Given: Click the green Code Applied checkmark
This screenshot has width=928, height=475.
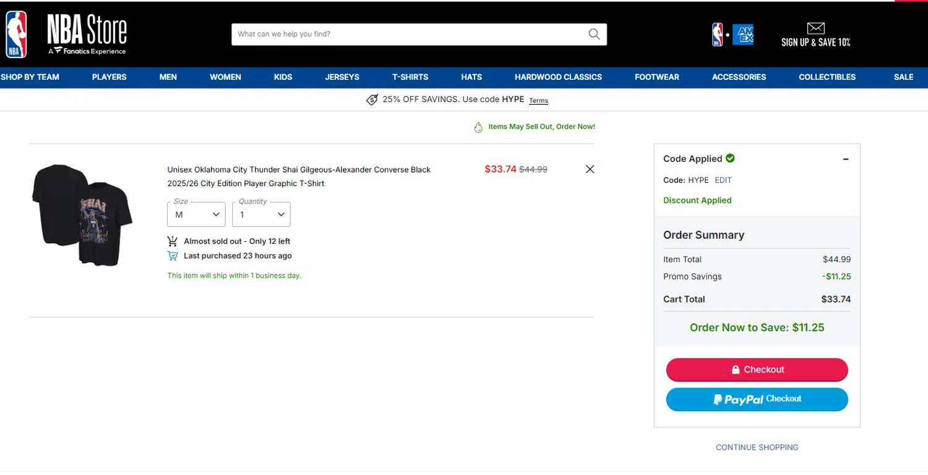Looking at the screenshot, I should 730,158.
